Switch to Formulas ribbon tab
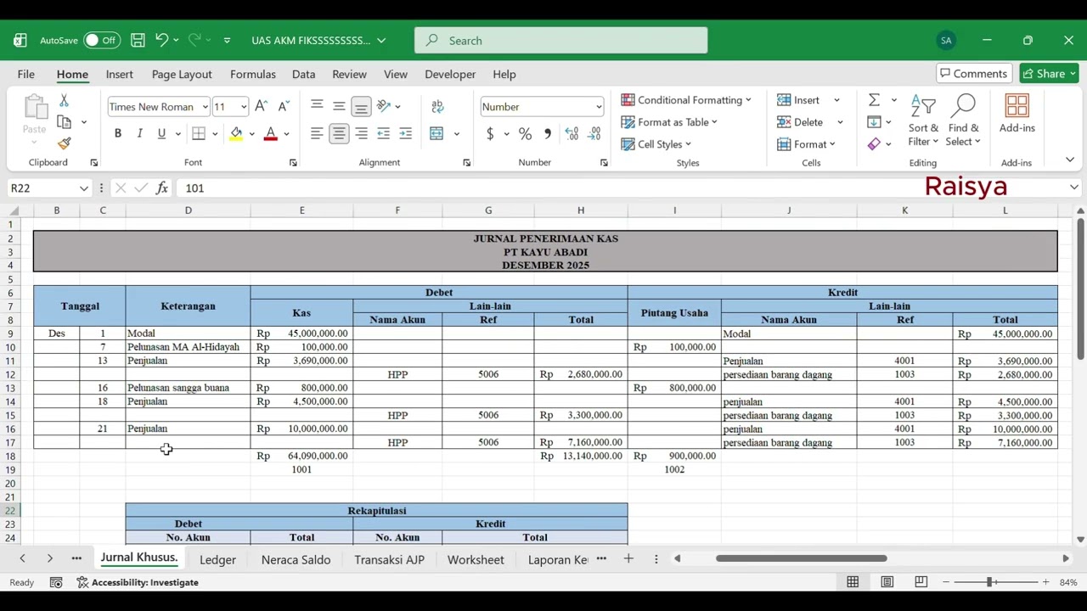 253,74
